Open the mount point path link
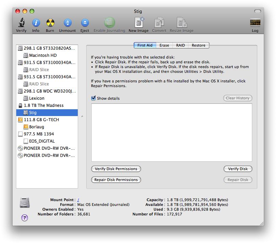The width and height of the screenshot is (276, 243). click(x=78, y=200)
